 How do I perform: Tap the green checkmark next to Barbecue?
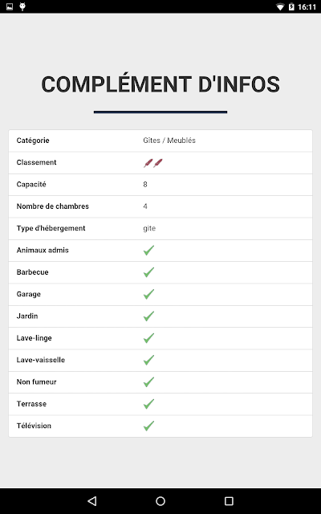click(x=148, y=272)
